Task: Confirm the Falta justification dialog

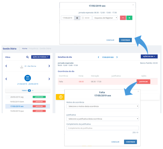Action: pos(130,142)
